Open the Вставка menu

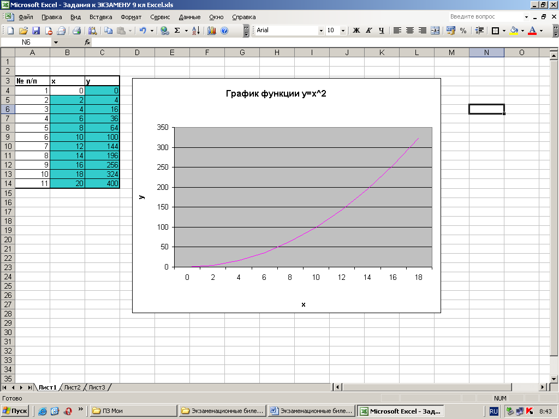tap(100, 17)
